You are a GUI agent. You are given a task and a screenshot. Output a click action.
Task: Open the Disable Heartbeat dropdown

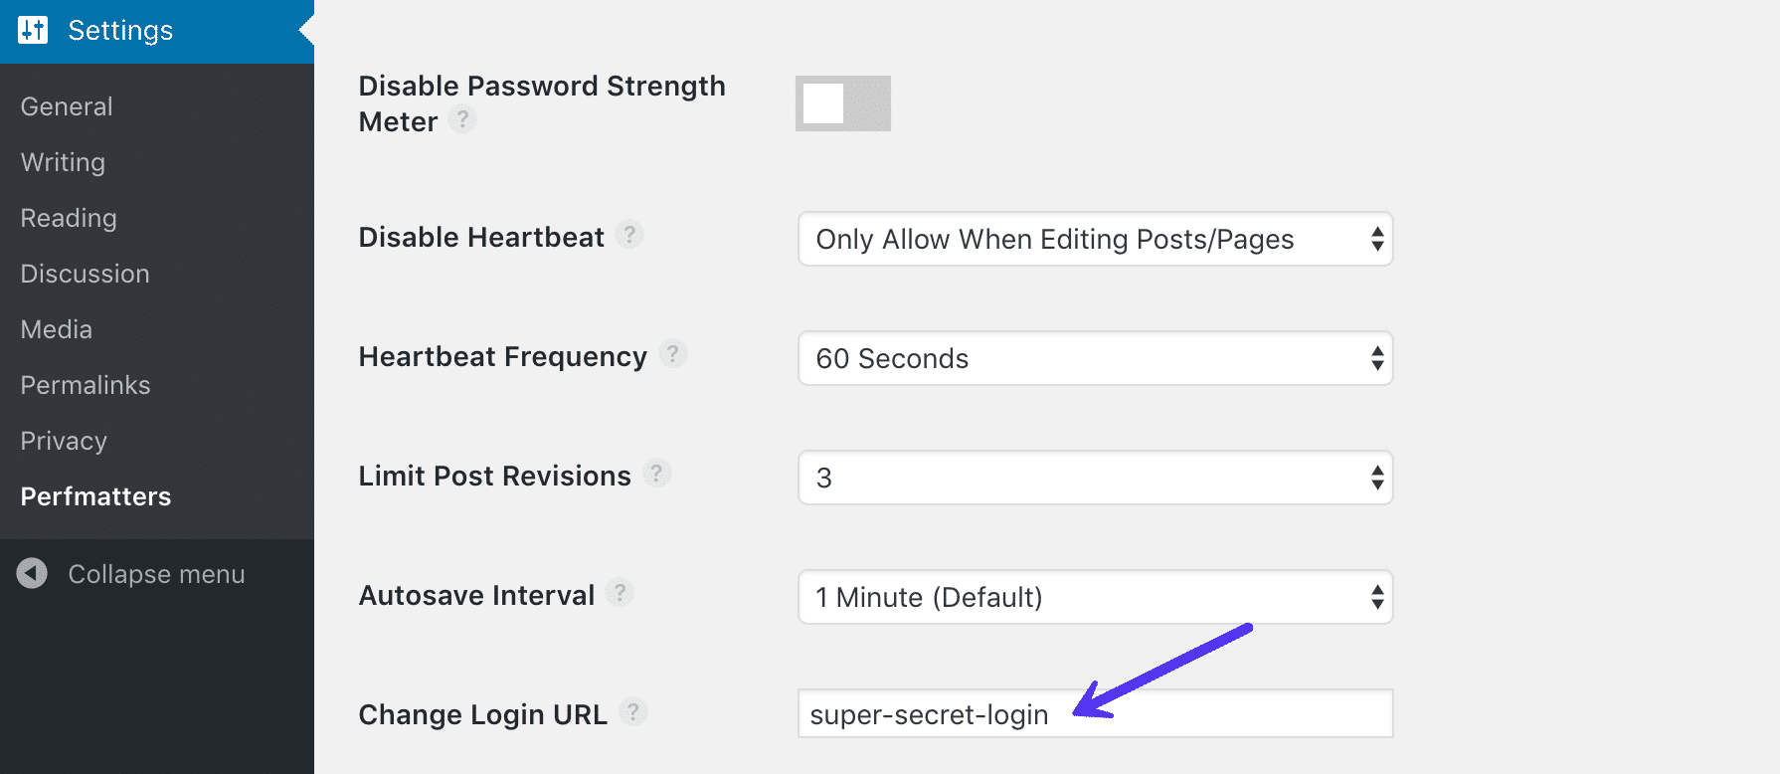pos(1094,239)
